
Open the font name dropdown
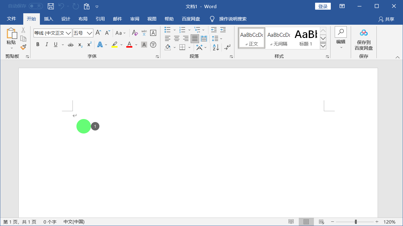pos(69,33)
